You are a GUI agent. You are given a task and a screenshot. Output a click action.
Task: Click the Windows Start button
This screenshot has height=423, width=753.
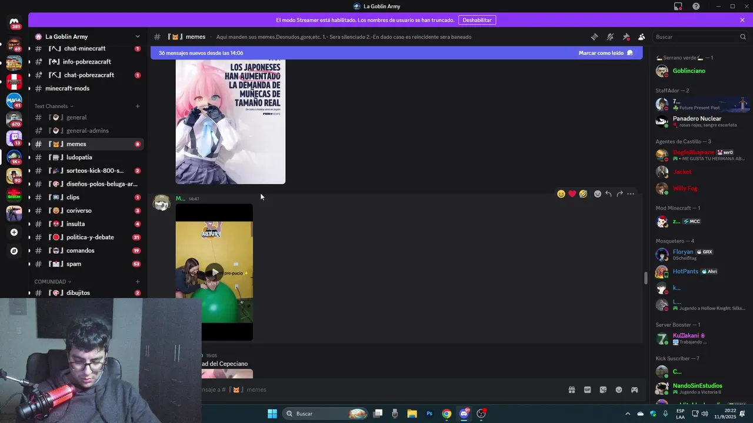[272, 414]
